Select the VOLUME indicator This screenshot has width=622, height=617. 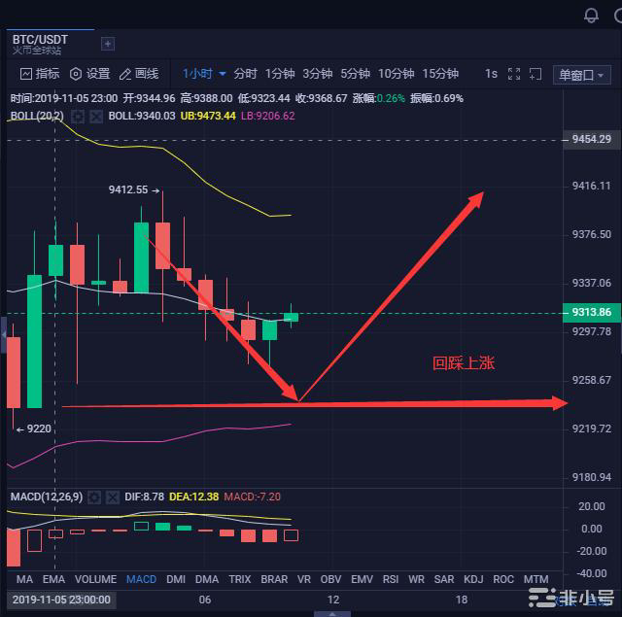[95, 579]
